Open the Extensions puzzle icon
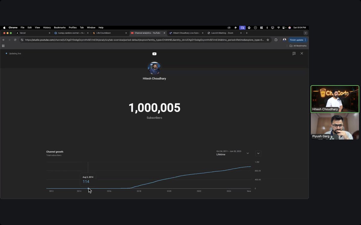Image resolution: width=361 pixels, height=225 pixels. [276, 40]
